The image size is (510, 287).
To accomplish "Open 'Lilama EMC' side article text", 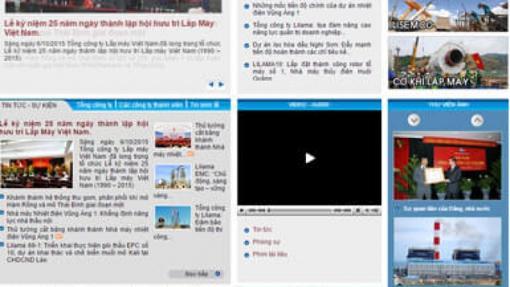I will pyautogui.click(x=210, y=177).
